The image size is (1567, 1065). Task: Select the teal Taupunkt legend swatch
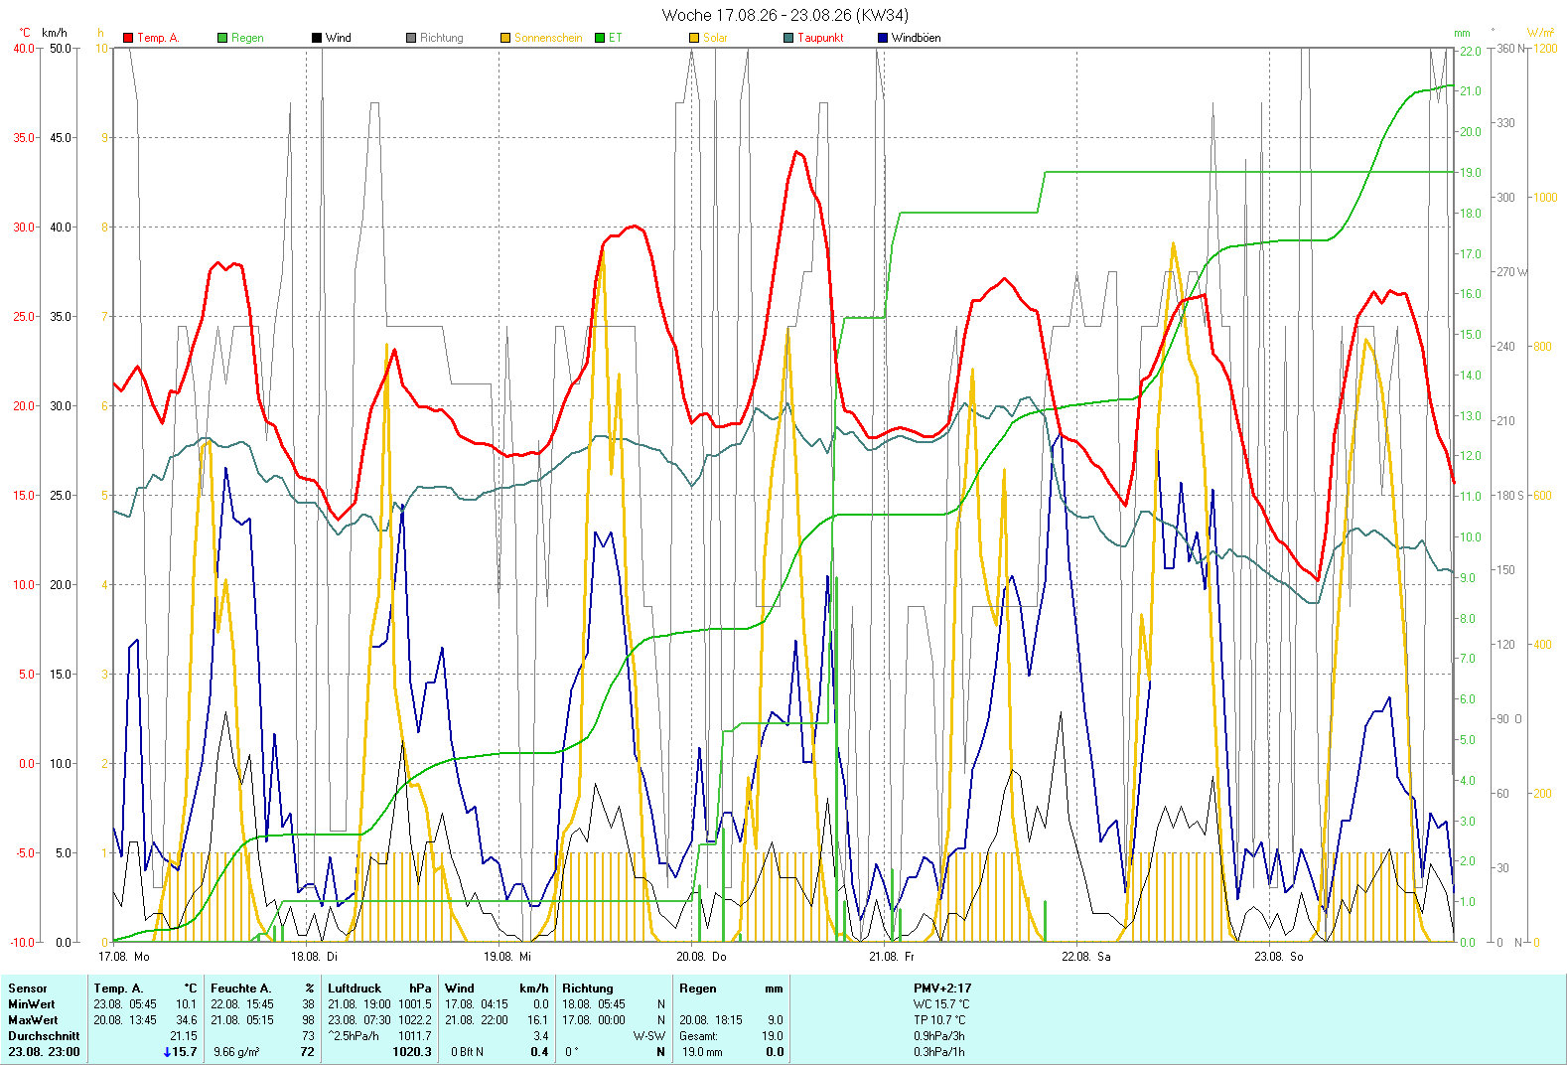pyautogui.click(x=788, y=38)
